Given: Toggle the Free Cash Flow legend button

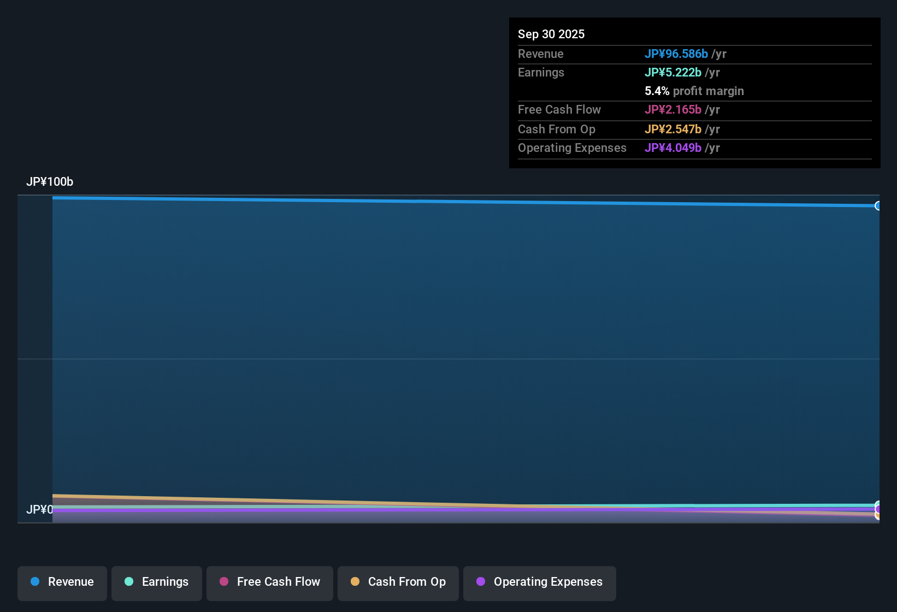Looking at the screenshot, I should click(x=270, y=583).
